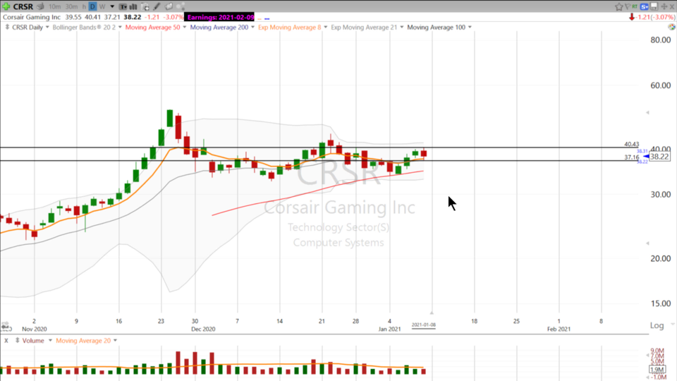
Task: Click the 1.9M volume value tag
Action: coord(657,369)
